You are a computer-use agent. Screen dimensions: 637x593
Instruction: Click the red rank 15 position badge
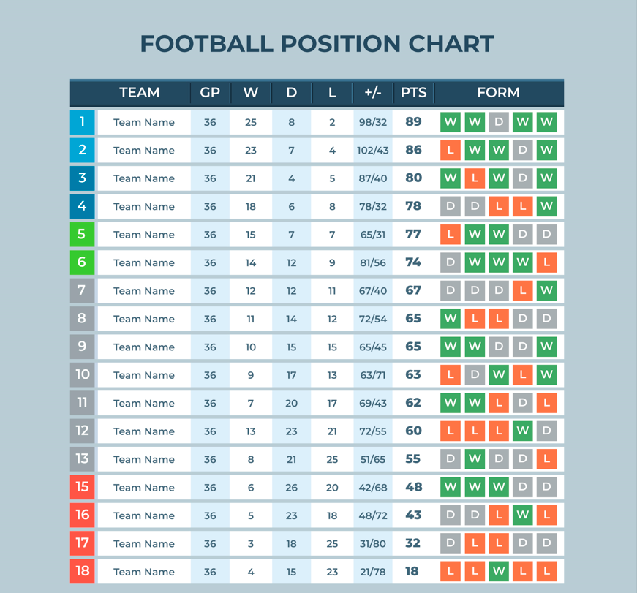tap(82, 487)
